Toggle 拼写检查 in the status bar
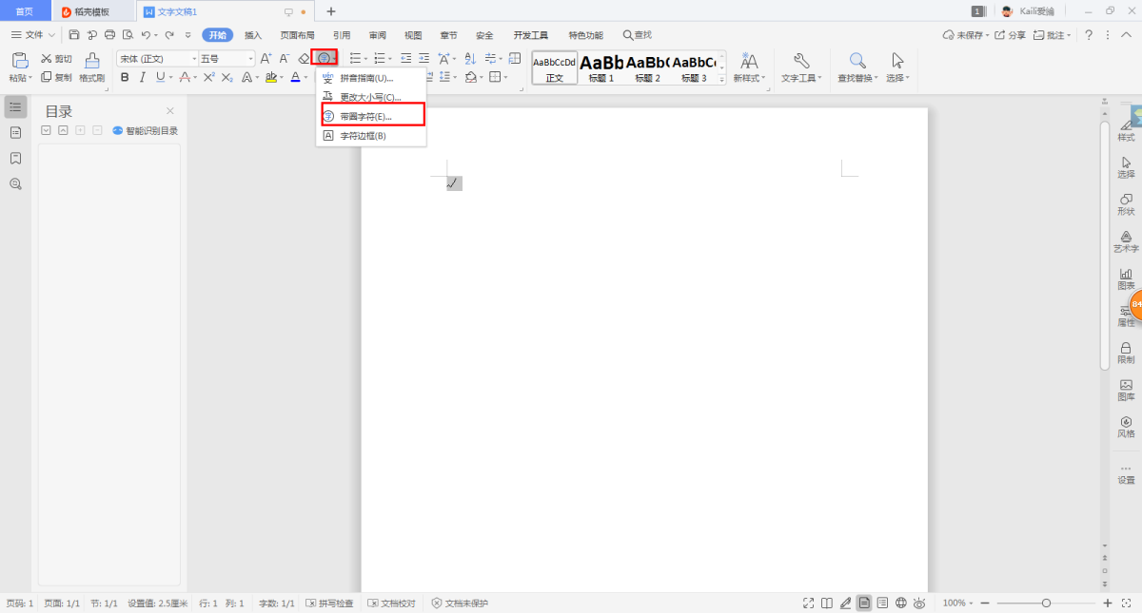Screen dimensions: 1142x613 pos(329,603)
